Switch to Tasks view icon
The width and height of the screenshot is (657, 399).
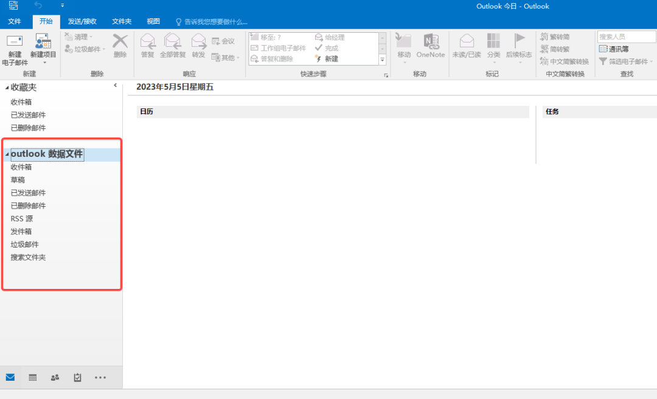77,378
